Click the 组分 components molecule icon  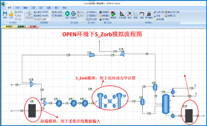pyautogui.click(x=129, y=15)
